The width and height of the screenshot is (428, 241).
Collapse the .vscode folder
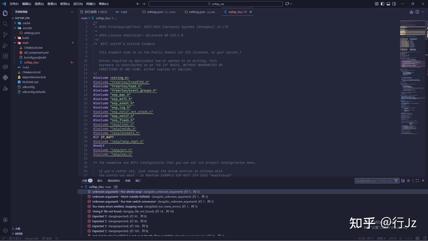(x=15, y=28)
